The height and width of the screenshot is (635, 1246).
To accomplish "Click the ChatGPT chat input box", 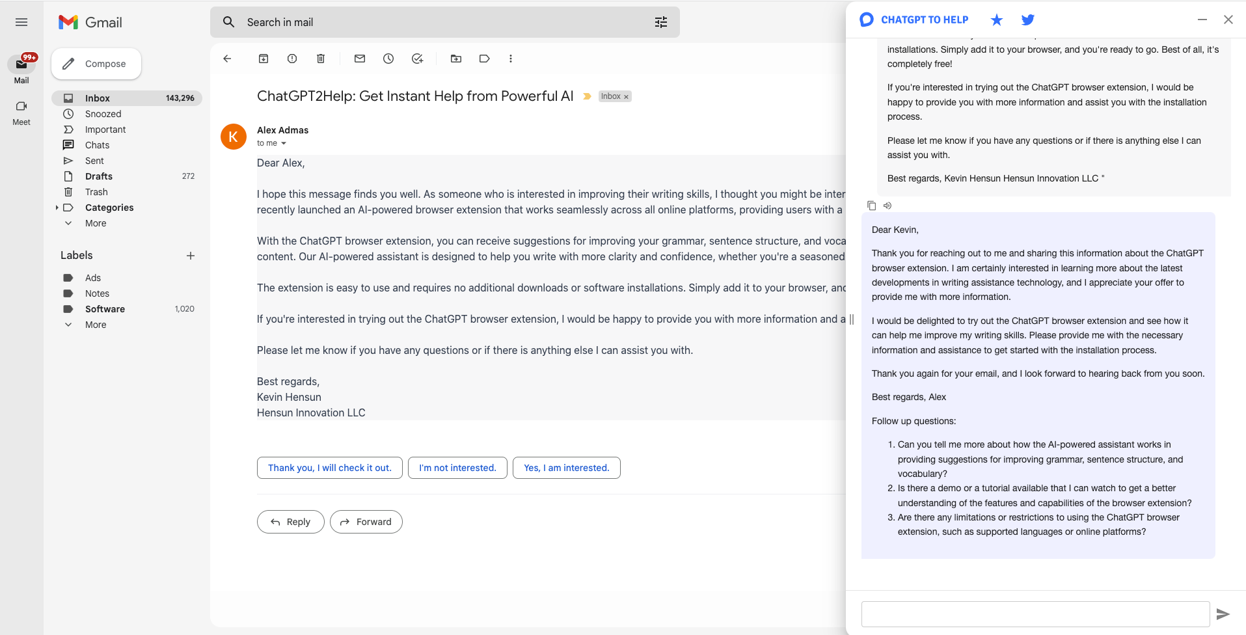I will pos(1035,614).
